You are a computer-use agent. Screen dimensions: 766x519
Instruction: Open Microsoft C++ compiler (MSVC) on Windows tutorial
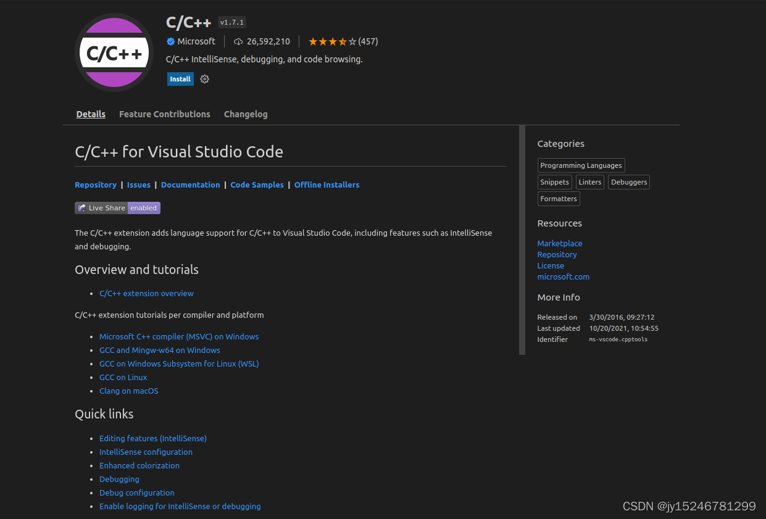(179, 336)
